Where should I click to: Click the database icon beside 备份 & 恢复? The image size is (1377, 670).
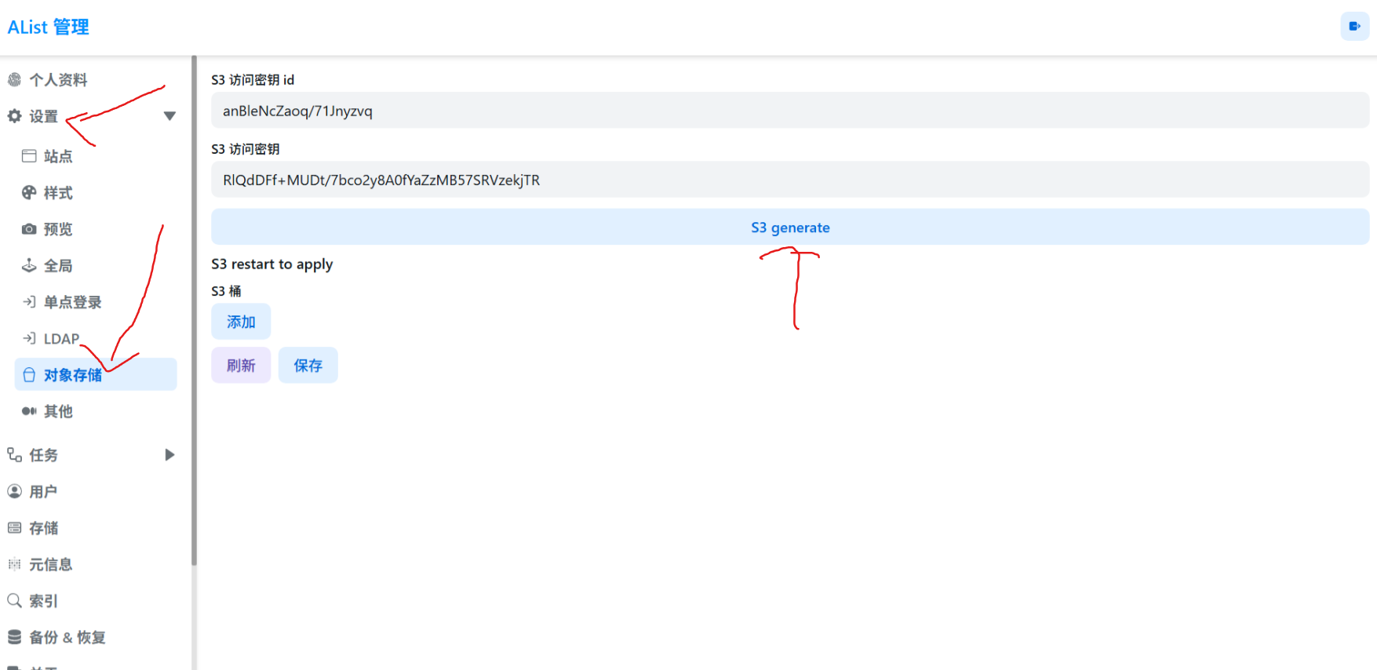(x=14, y=637)
